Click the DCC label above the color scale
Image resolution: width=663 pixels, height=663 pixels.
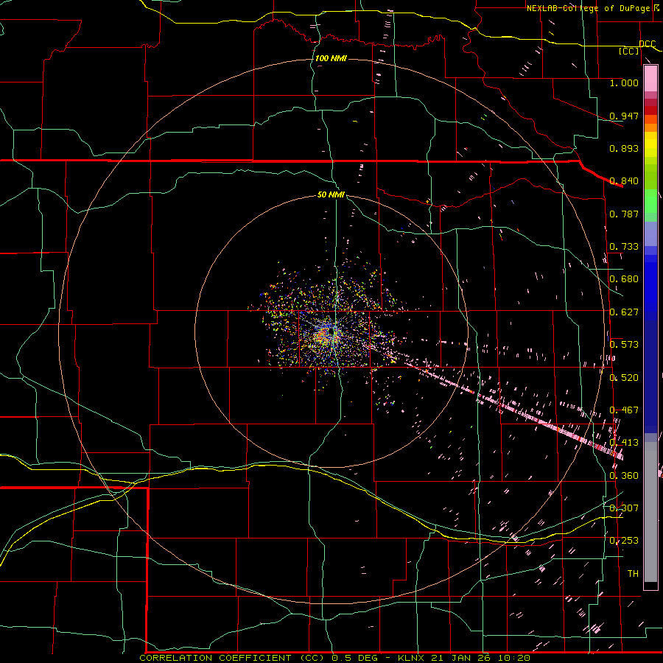click(648, 44)
